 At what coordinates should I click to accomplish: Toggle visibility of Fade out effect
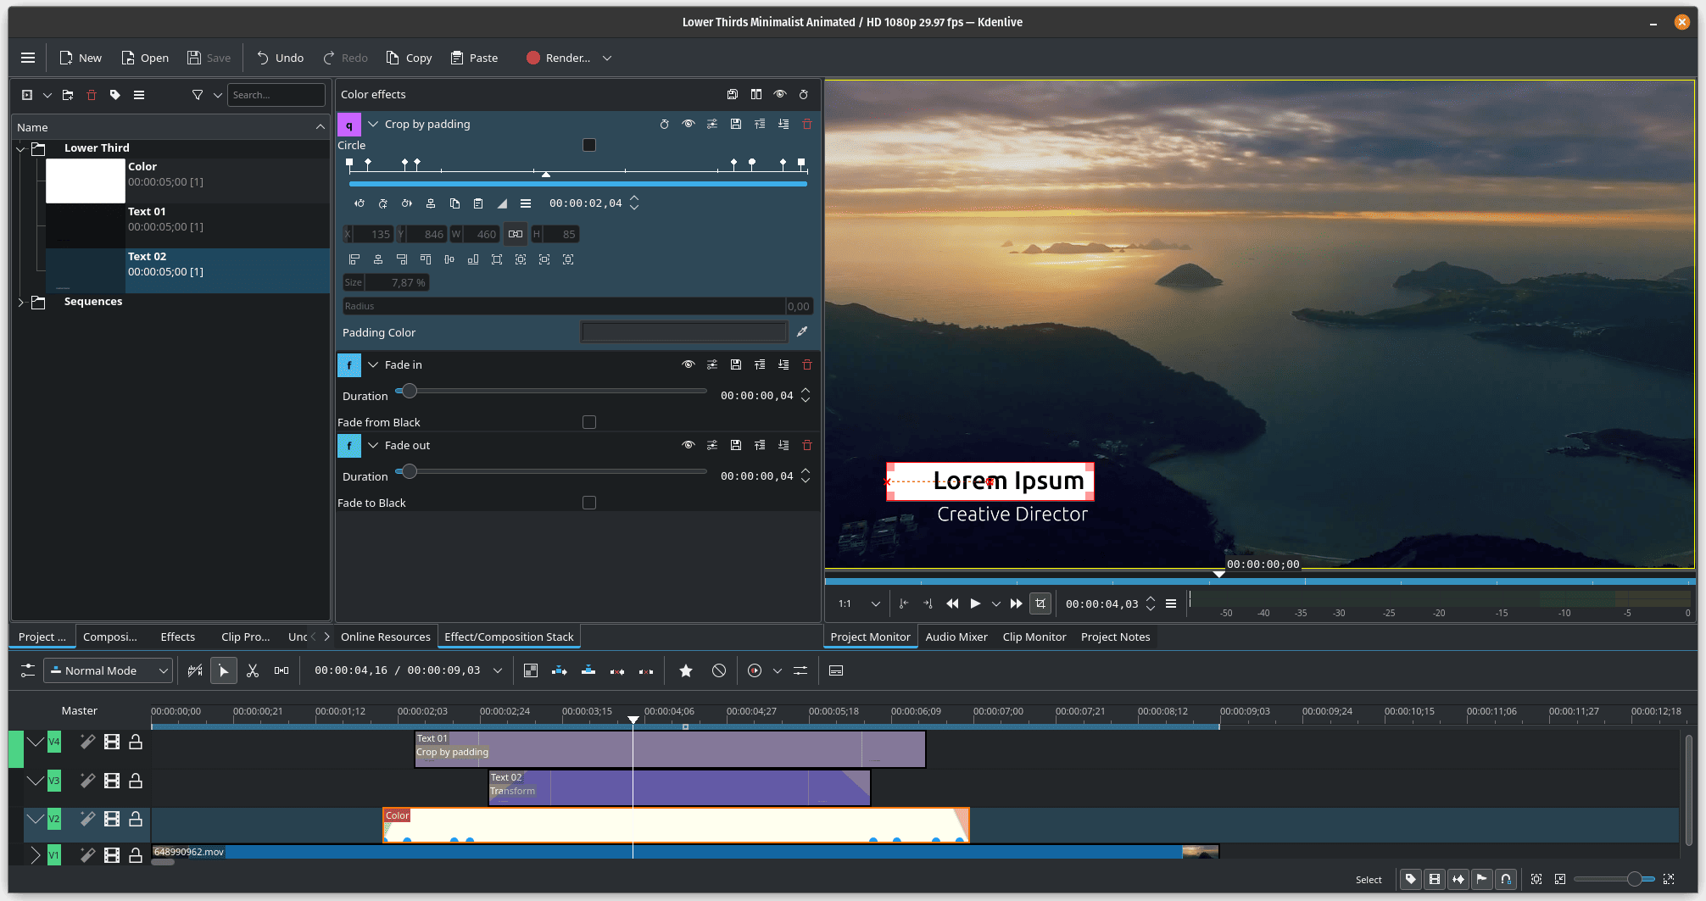pyautogui.click(x=689, y=445)
